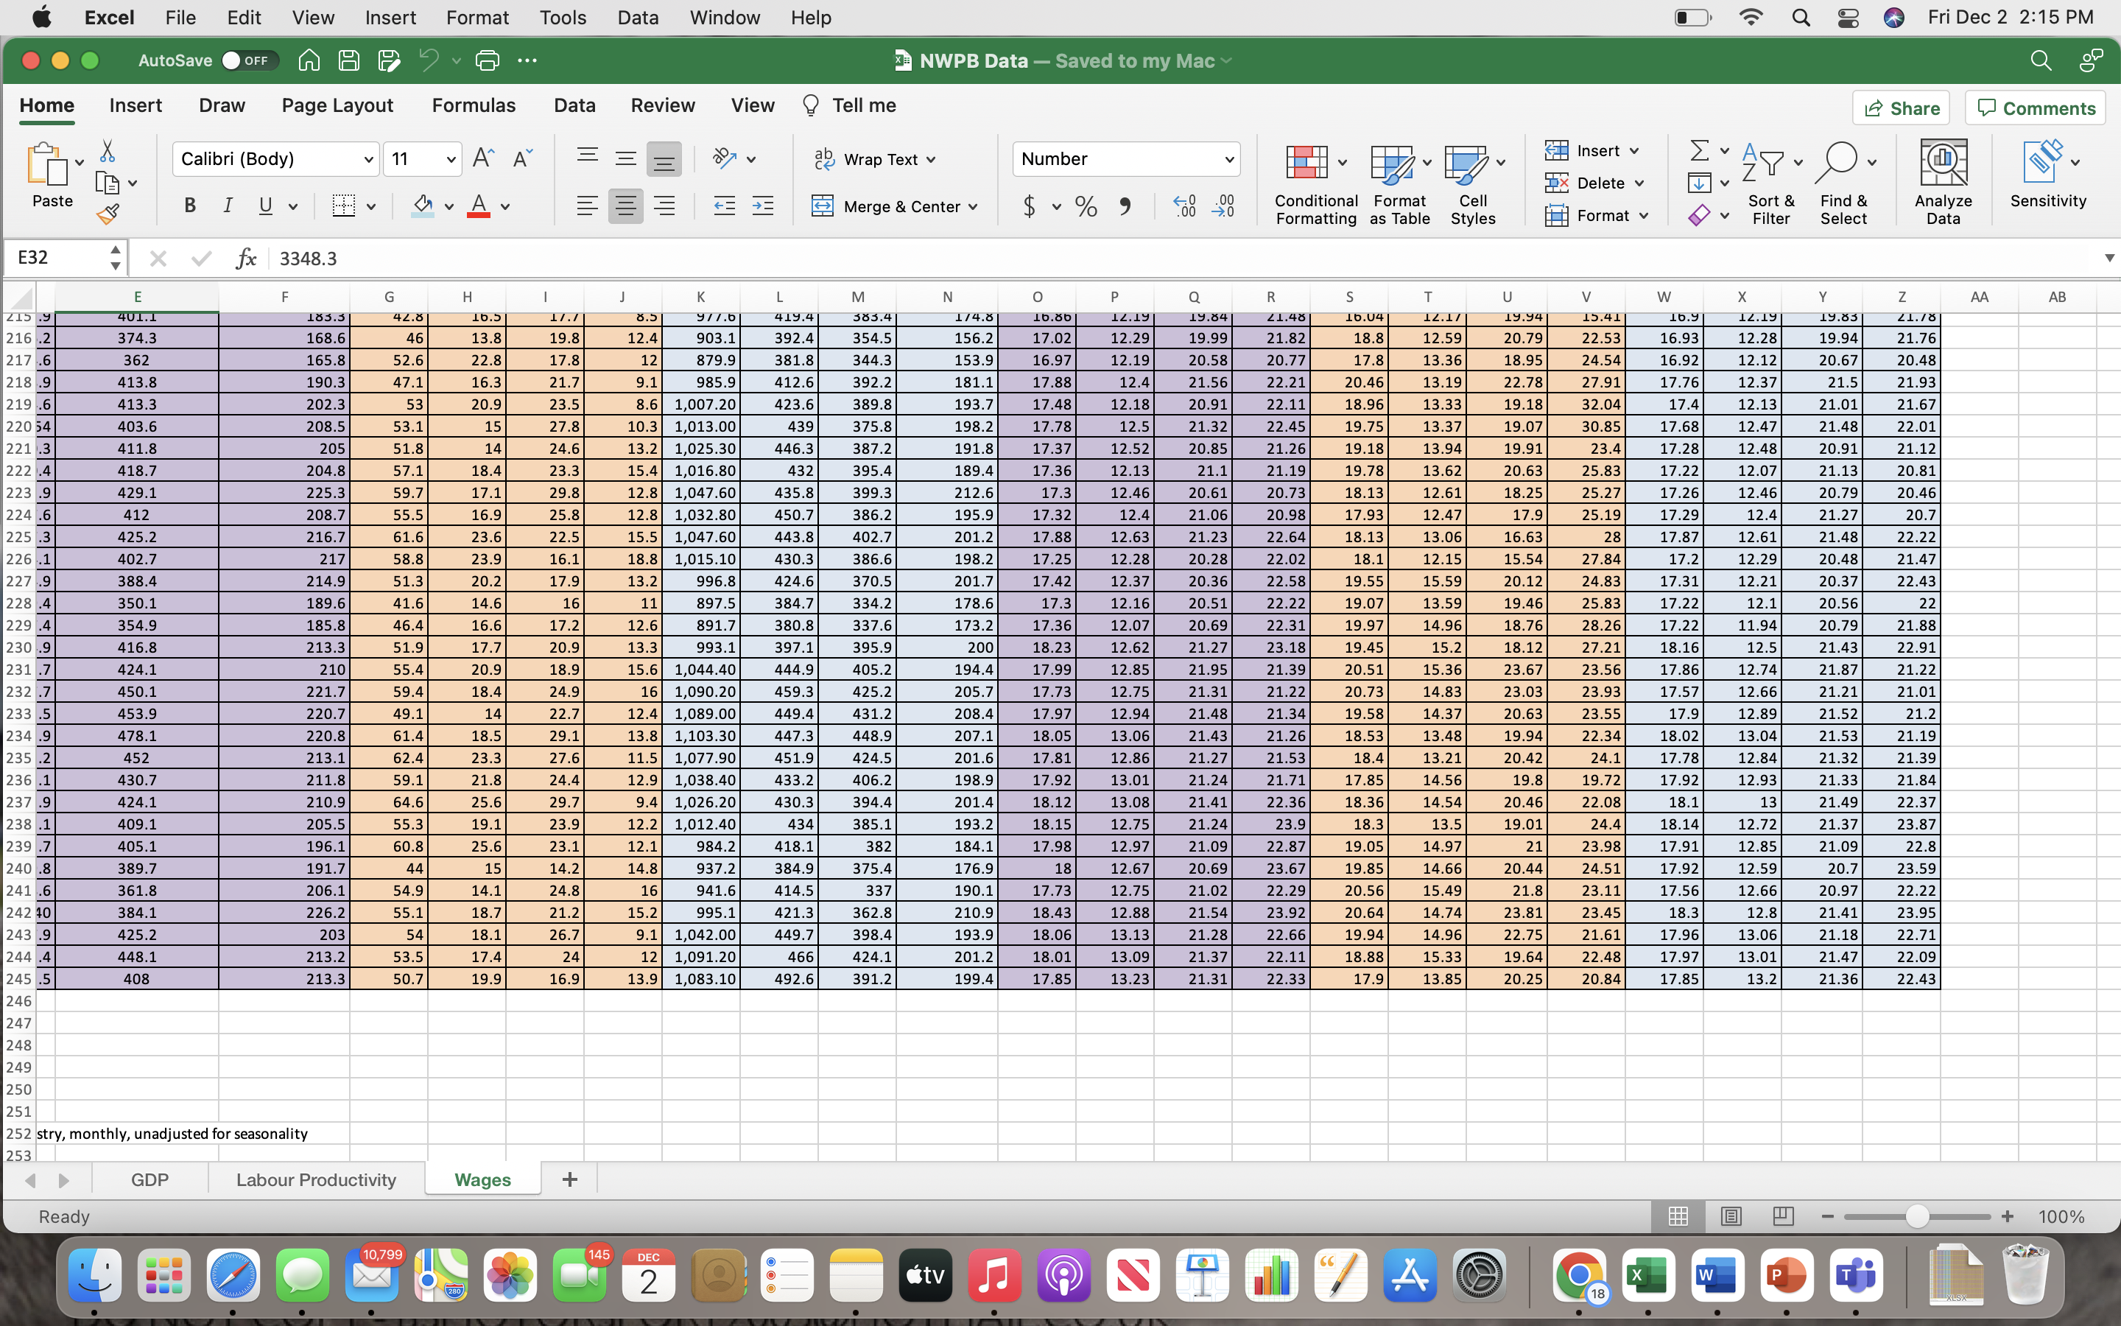Click the Increase Indent icon

[762, 207]
